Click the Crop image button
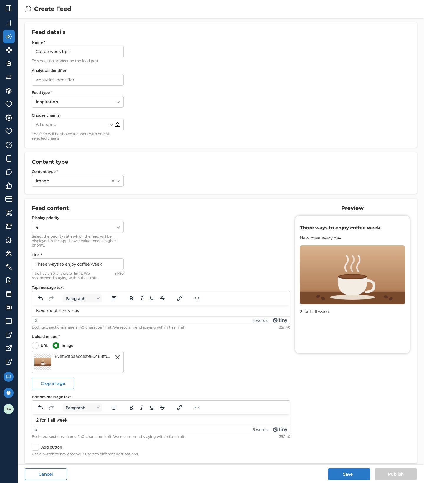This screenshot has width=424, height=483. click(x=53, y=383)
